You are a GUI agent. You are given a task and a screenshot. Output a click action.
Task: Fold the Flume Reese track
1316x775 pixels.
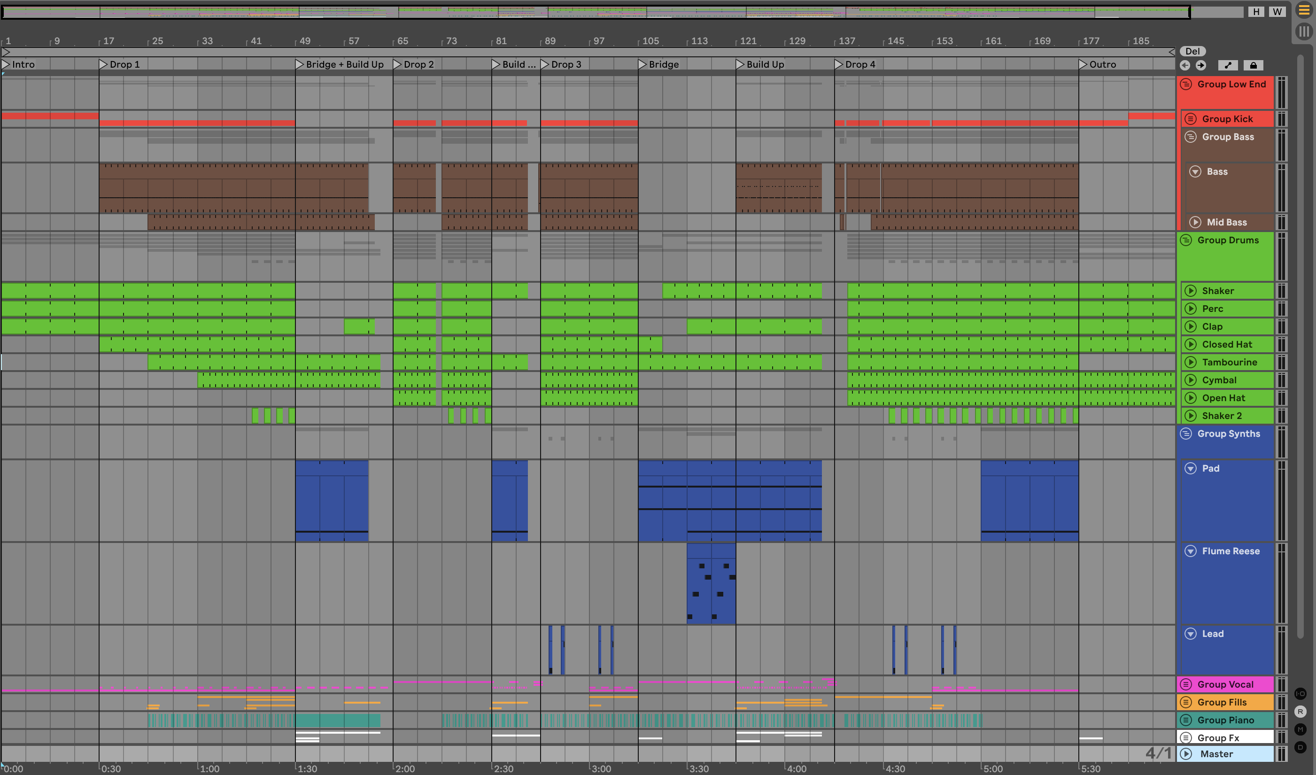pyautogui.click(x=1191, y=551)
